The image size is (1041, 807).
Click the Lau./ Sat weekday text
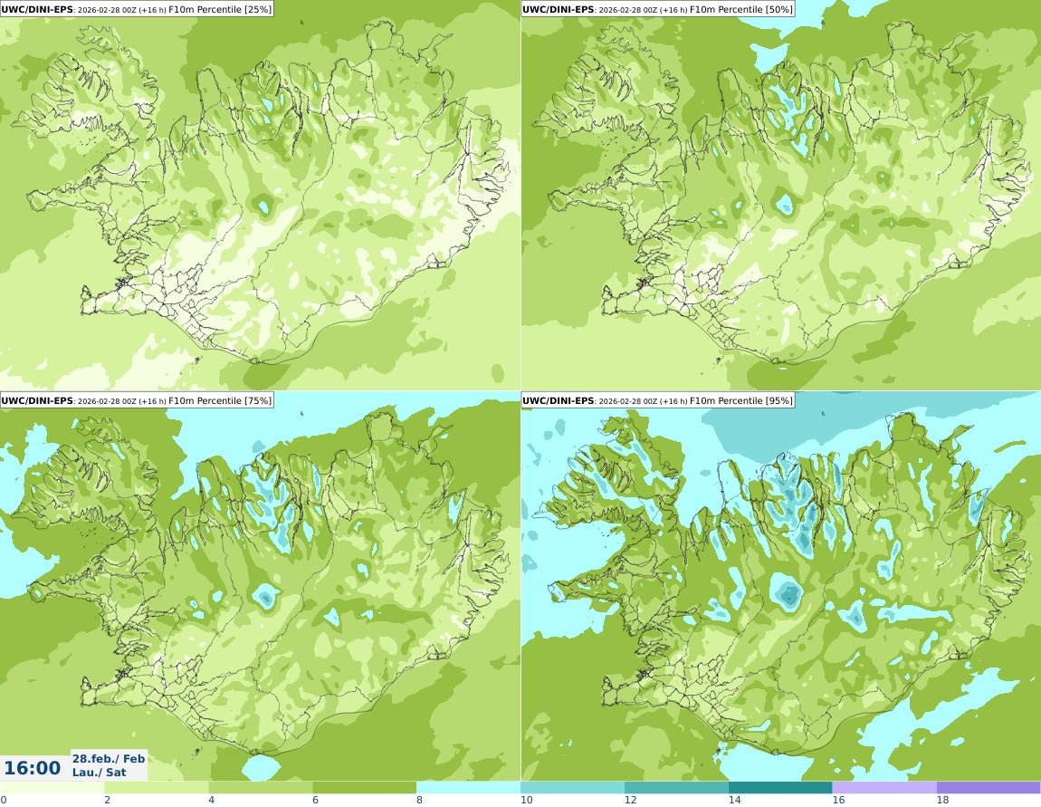pos(99,773)
